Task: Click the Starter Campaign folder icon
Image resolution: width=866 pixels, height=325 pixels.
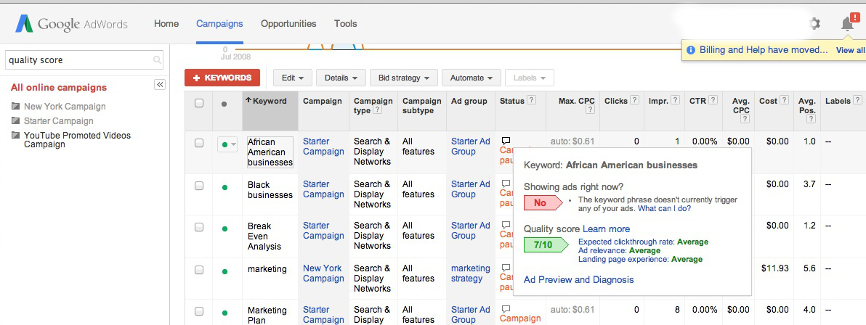Action: pyautogui.click(x=15, y=121)
